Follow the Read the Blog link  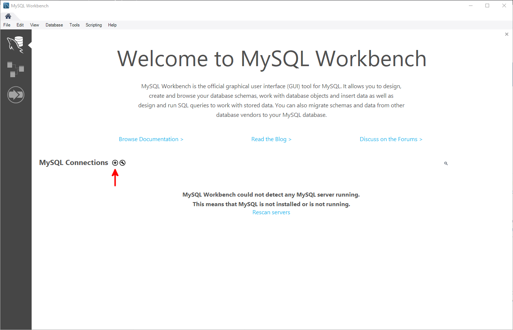click(x=271, y=139)
